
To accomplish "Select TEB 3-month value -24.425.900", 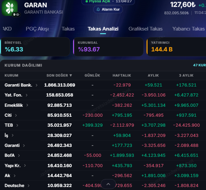I will pyautogui.click(x=186, y=125).
